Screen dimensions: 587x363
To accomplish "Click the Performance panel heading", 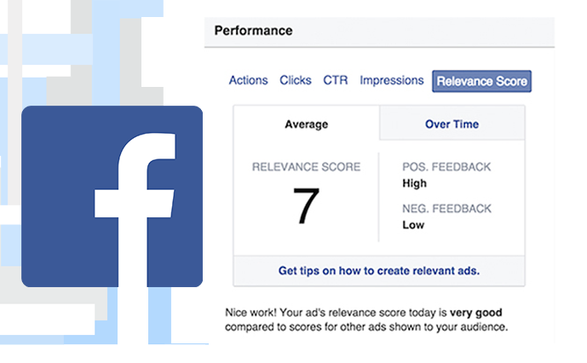I will [x=253, y=31].
